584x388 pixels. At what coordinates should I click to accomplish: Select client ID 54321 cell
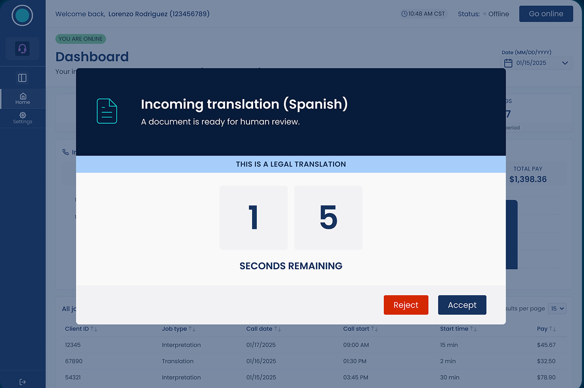point(73,377)
